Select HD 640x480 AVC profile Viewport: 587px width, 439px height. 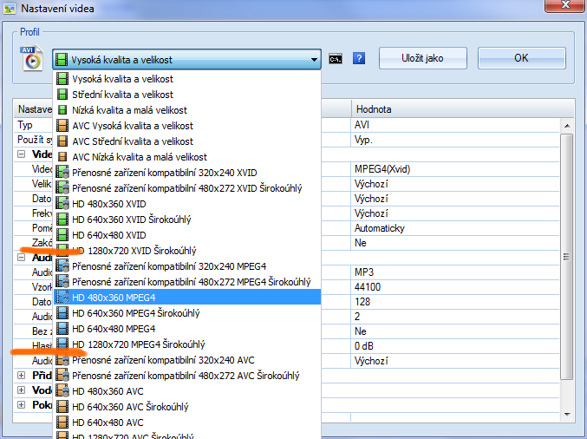click(187, 423)
